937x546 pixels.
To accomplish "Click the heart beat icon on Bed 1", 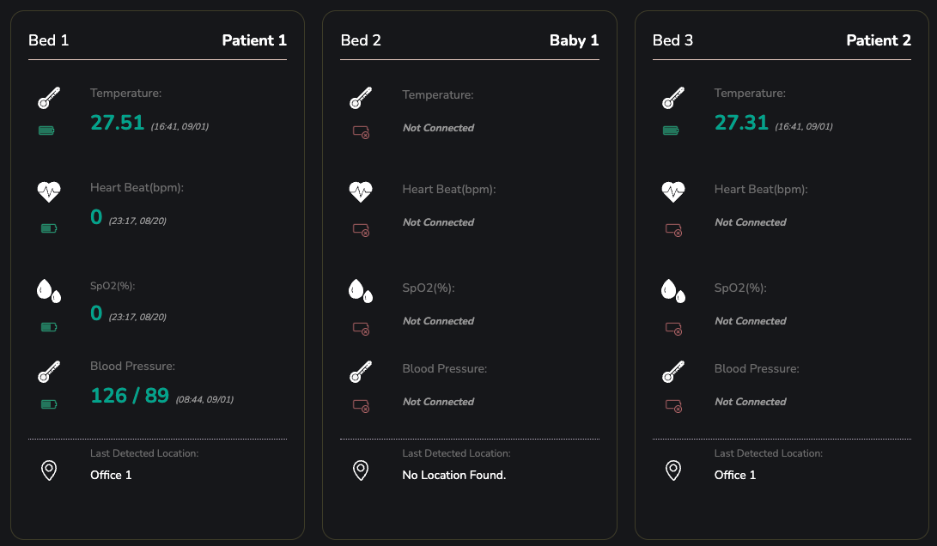I will pyautogui.click(x=49, y=191).
